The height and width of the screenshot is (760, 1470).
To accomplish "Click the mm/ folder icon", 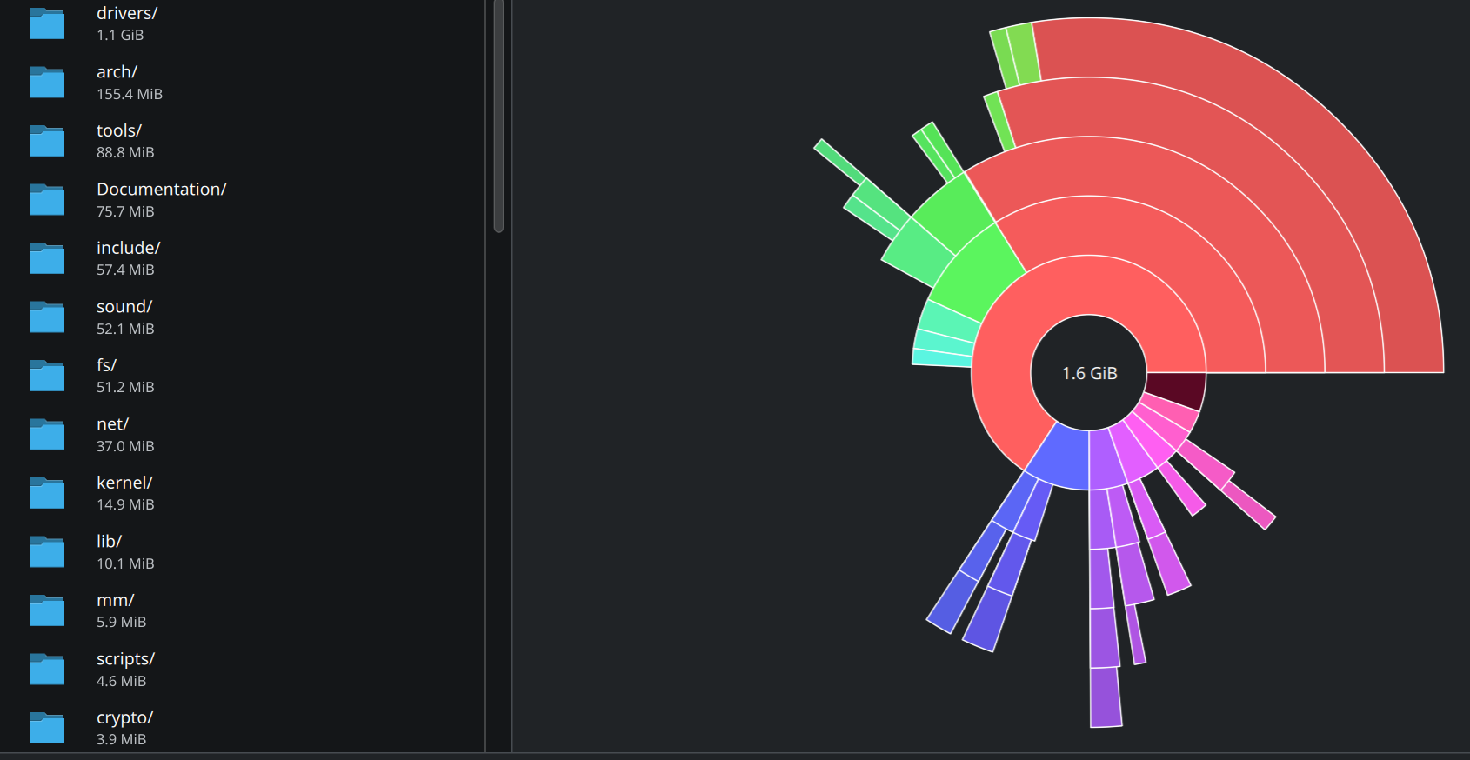I will click(47, 610).
